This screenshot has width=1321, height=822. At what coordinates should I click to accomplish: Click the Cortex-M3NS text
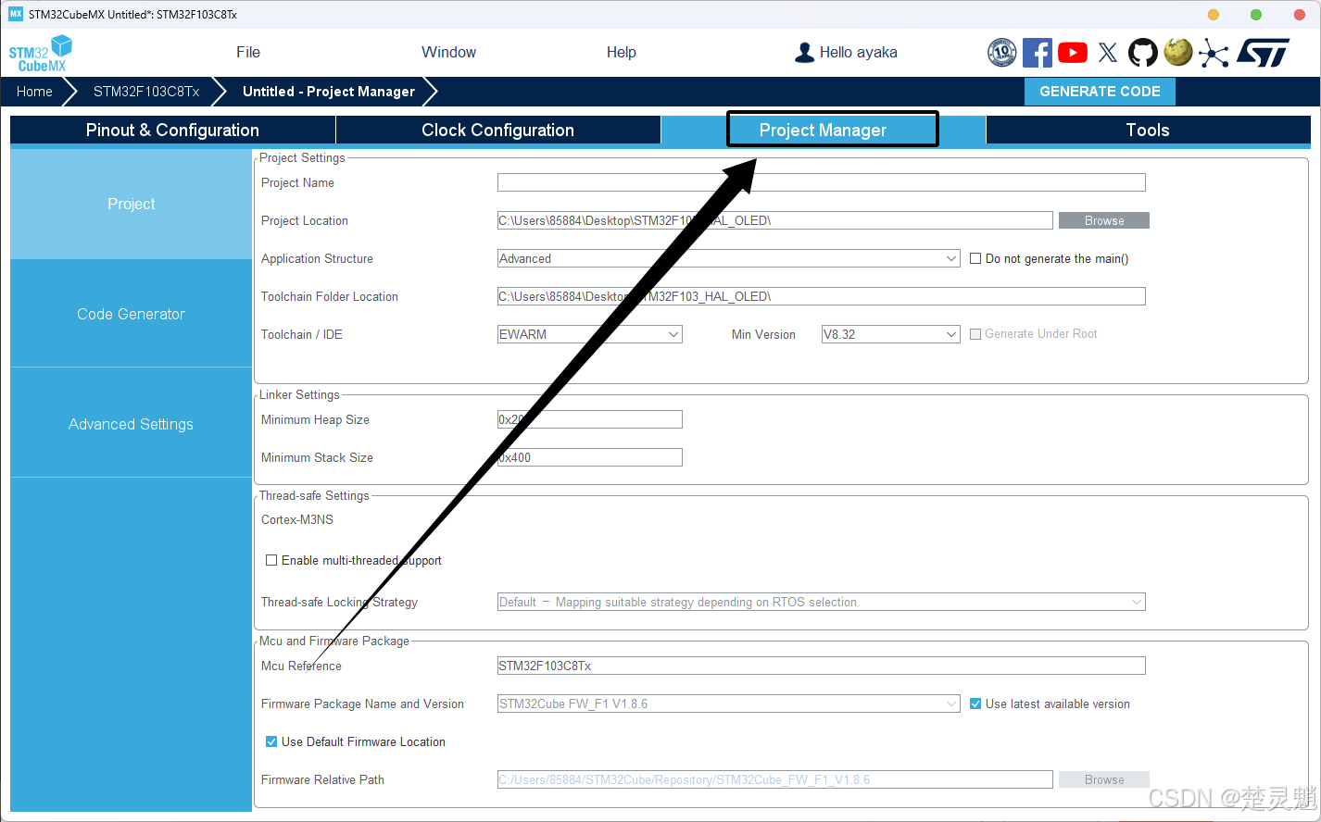(297, 519)
